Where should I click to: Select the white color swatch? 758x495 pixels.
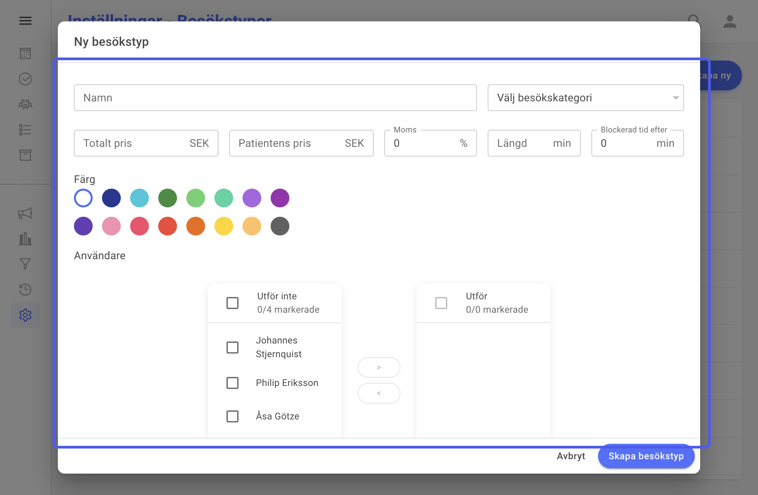[83, 198]
